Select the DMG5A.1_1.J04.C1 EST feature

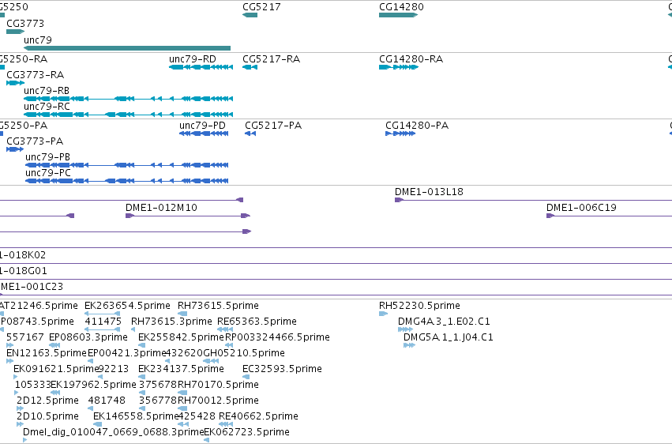[x=409, y=345]
